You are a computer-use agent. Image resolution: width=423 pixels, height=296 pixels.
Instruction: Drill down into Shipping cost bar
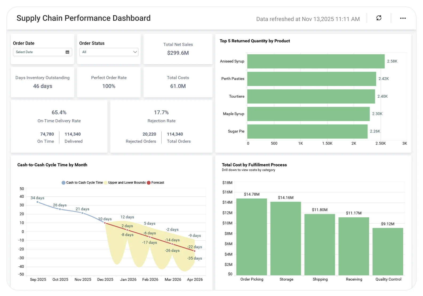(x=320, y=244)
